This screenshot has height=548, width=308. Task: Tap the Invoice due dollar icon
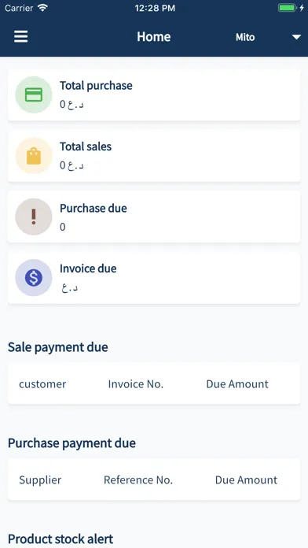(x=34, y=277)
